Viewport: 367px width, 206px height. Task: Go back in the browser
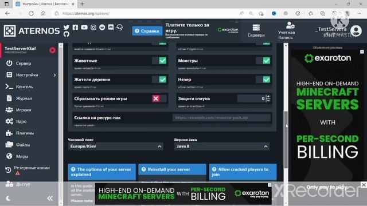click(x=7, y=14)
